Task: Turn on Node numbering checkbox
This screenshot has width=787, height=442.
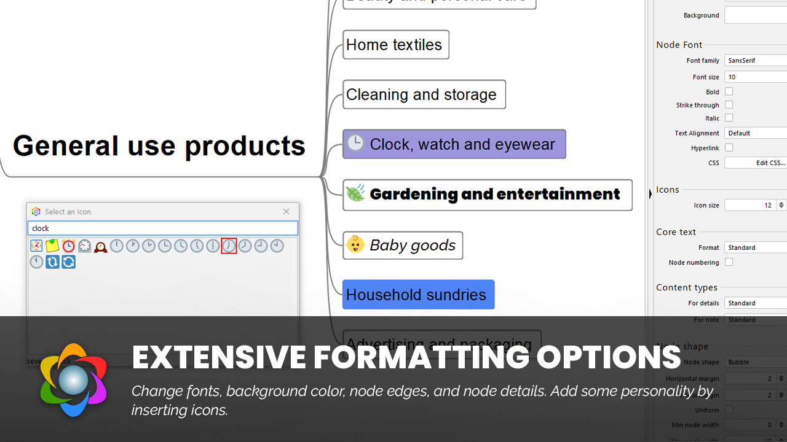Action: [x=729, y=262]
